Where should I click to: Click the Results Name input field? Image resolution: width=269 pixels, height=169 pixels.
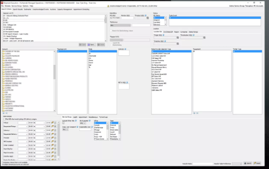(x=202, y=164)
